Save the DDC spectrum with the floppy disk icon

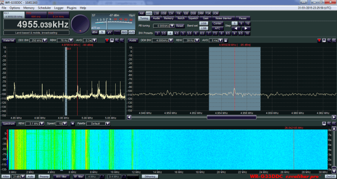tap(112, 40)
